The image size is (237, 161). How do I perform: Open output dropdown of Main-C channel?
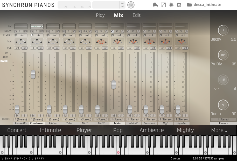tap(133, 119)
